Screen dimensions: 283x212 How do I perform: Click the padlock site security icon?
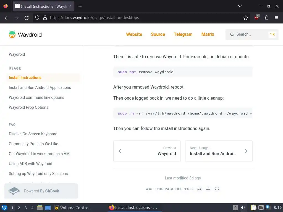point(45,18)
